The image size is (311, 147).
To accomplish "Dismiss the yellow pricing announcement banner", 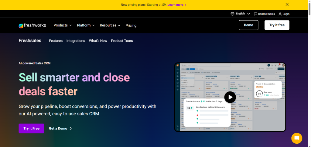I will 287,5.
